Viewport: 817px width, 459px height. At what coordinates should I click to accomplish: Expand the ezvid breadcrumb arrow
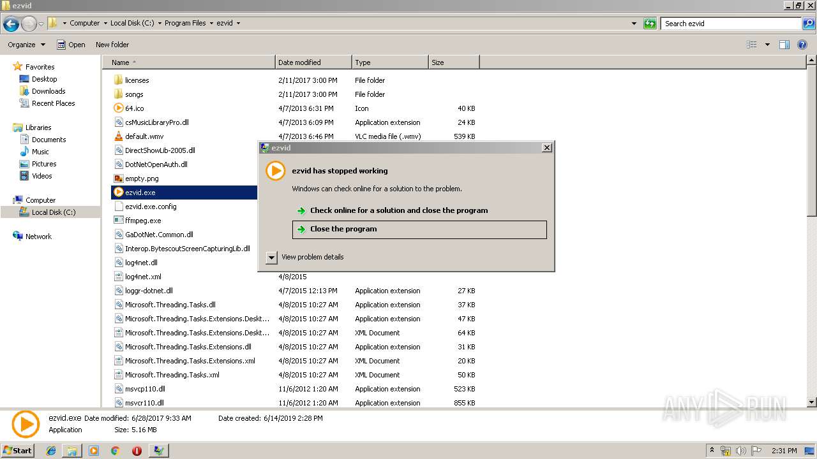pos(239,24)
